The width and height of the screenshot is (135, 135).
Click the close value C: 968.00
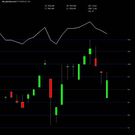tap(50, 9)
